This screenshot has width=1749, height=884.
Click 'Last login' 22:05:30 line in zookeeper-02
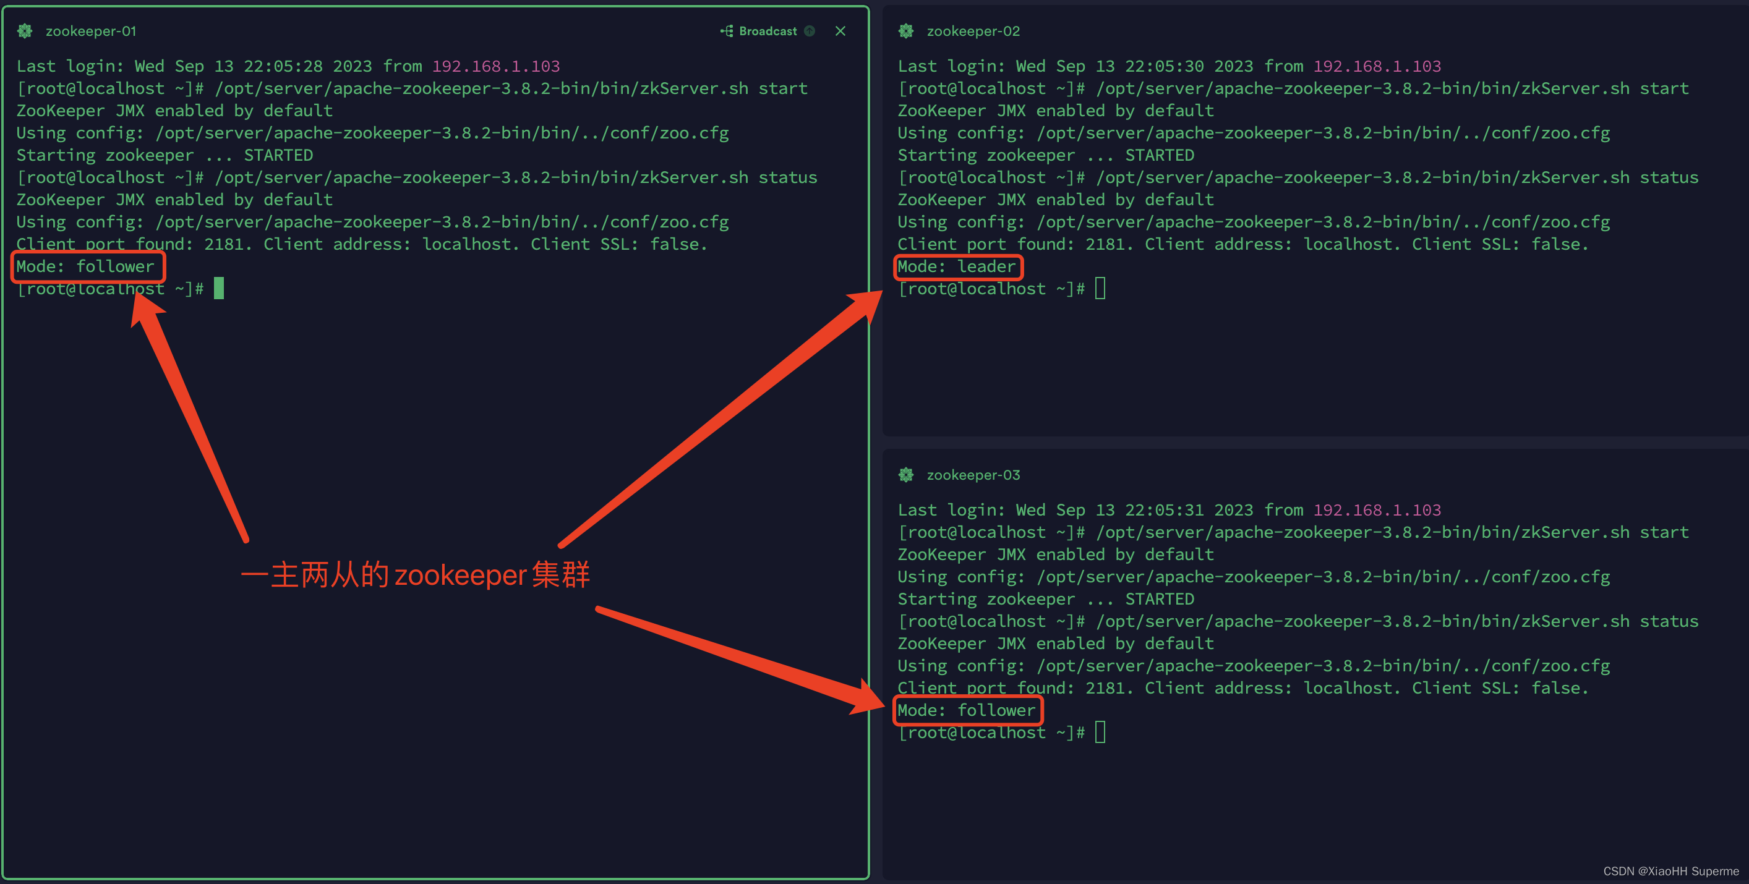coord(1170,67)
